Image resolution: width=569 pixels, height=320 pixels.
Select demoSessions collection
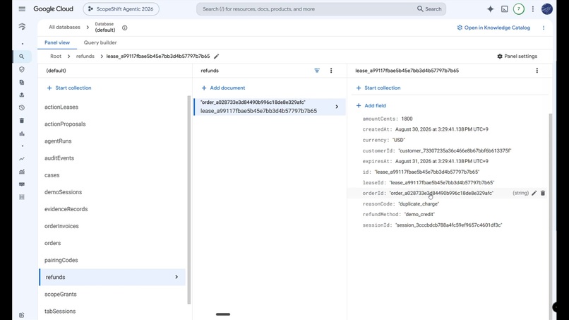point(63,192)
